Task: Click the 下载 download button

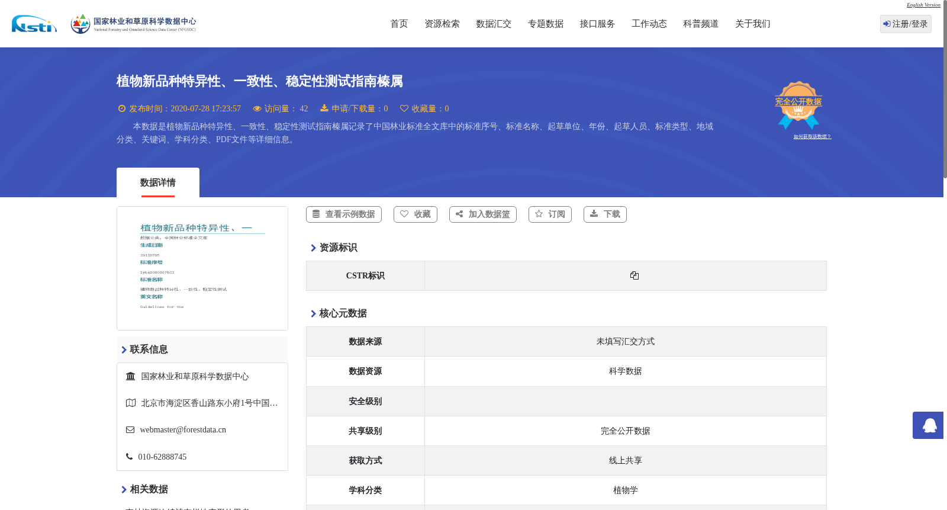Action: pos(605,214)
